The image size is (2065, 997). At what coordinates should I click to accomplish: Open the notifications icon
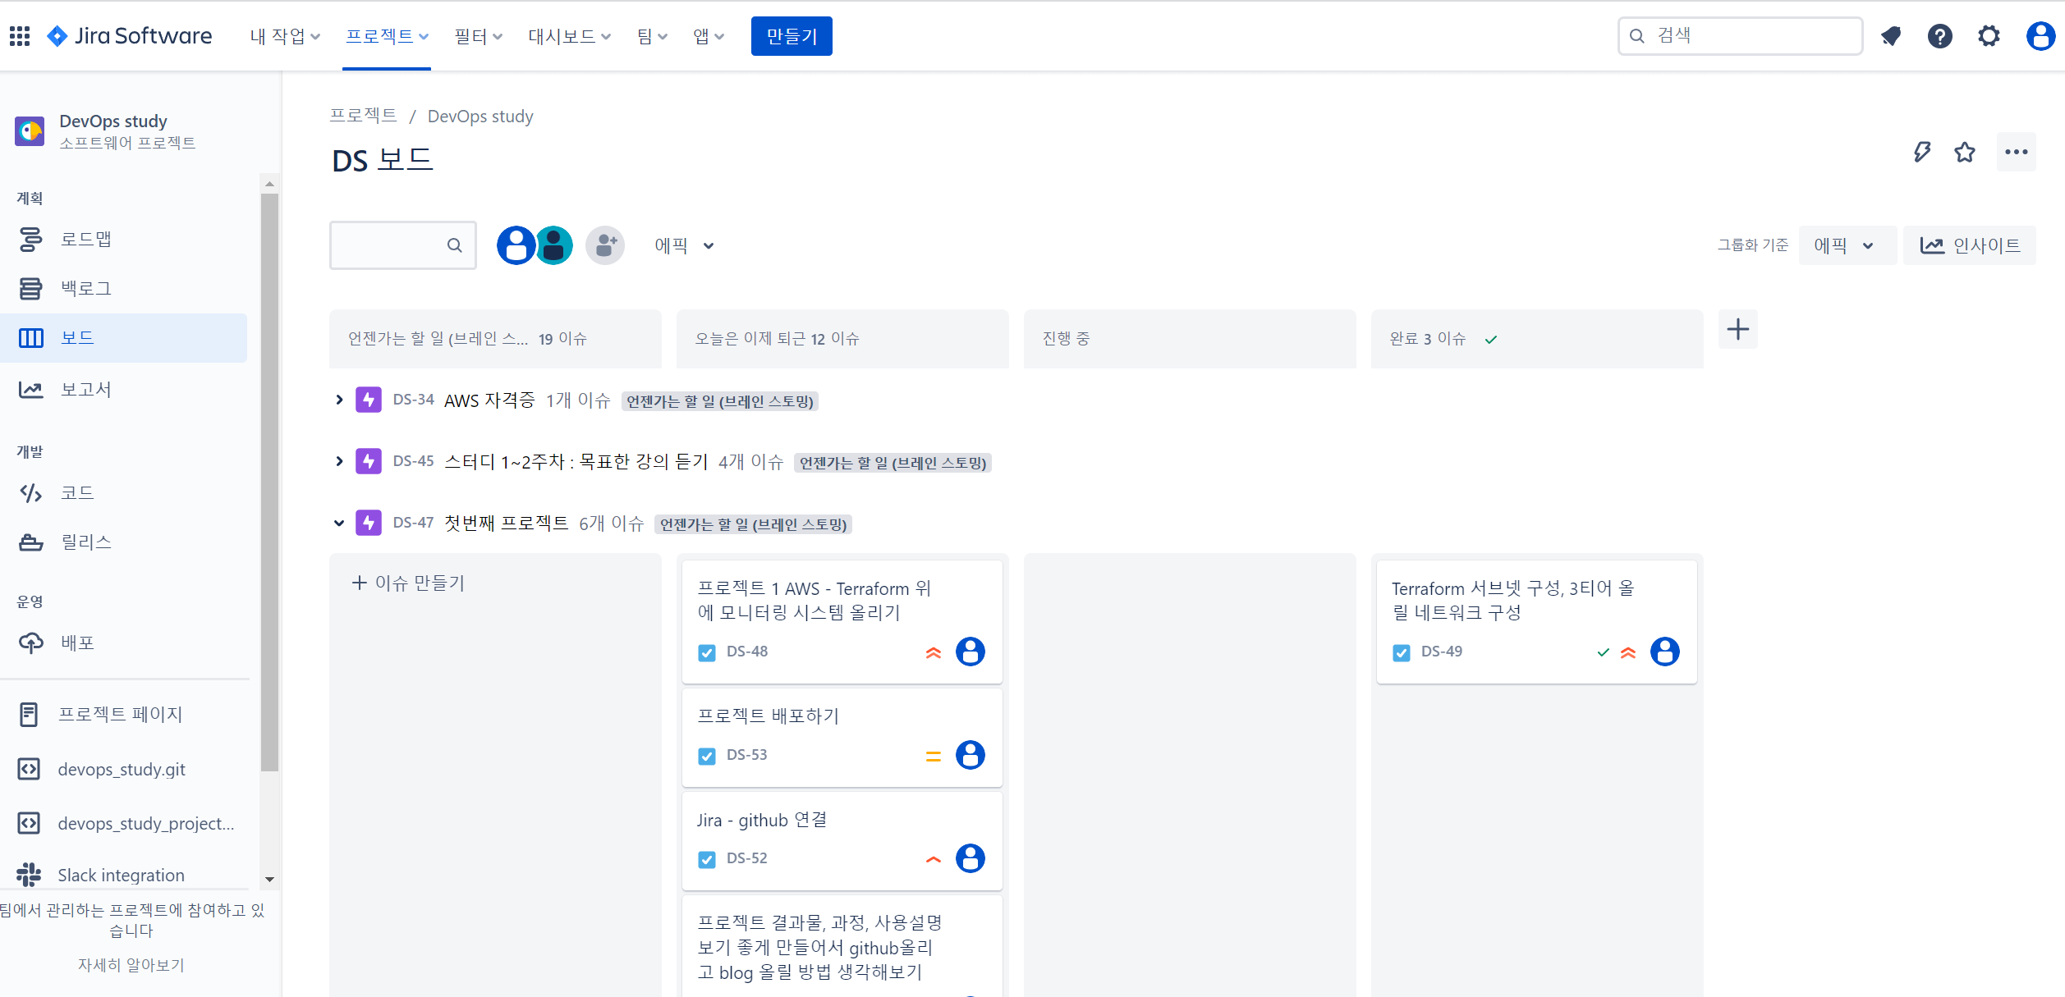(1891, 36)
